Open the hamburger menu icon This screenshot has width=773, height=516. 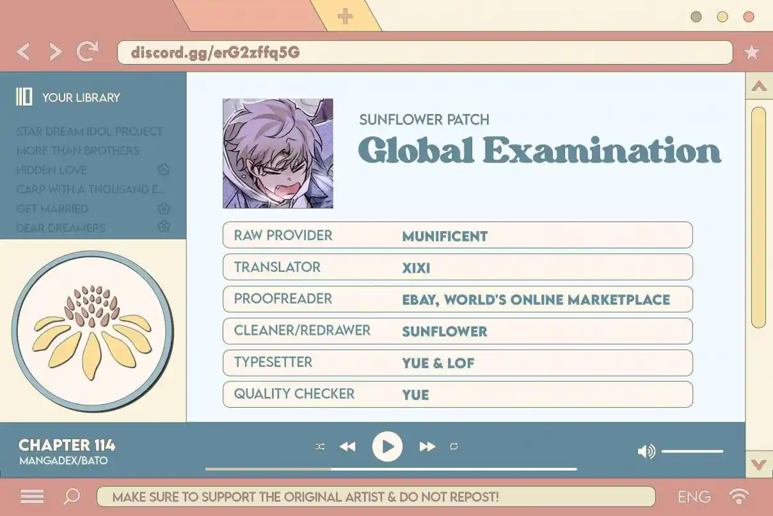point(33,496)
